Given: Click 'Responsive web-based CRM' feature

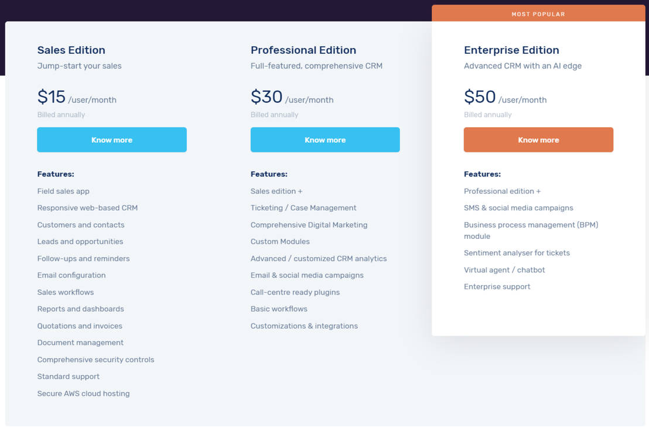Looking at the screenshot, I should [87, 208].
